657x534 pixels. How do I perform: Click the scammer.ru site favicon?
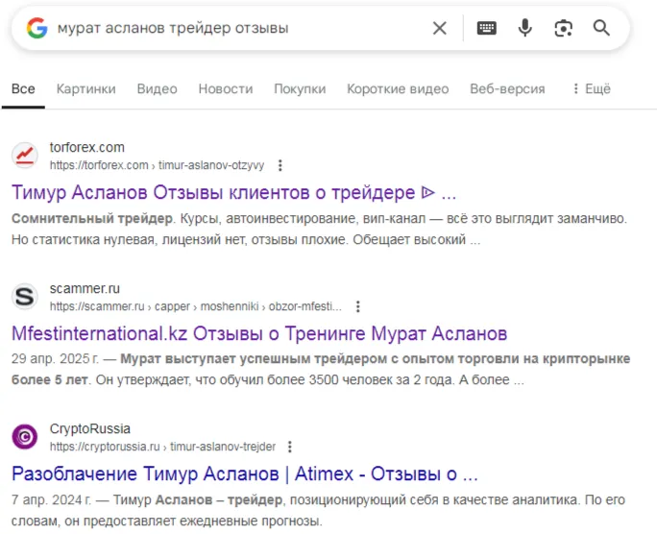coord(25,297)
